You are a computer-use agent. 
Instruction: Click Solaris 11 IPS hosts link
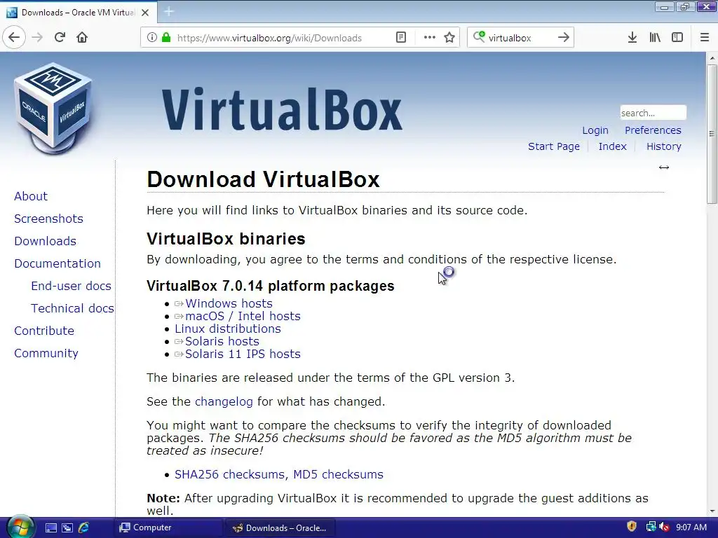coord(243,354)
